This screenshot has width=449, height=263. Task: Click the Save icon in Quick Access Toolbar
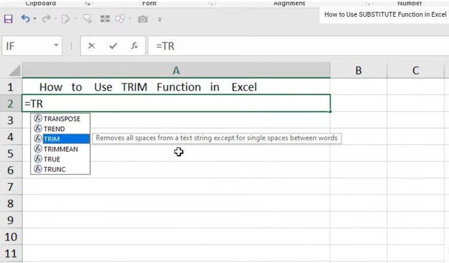(8, 19)
